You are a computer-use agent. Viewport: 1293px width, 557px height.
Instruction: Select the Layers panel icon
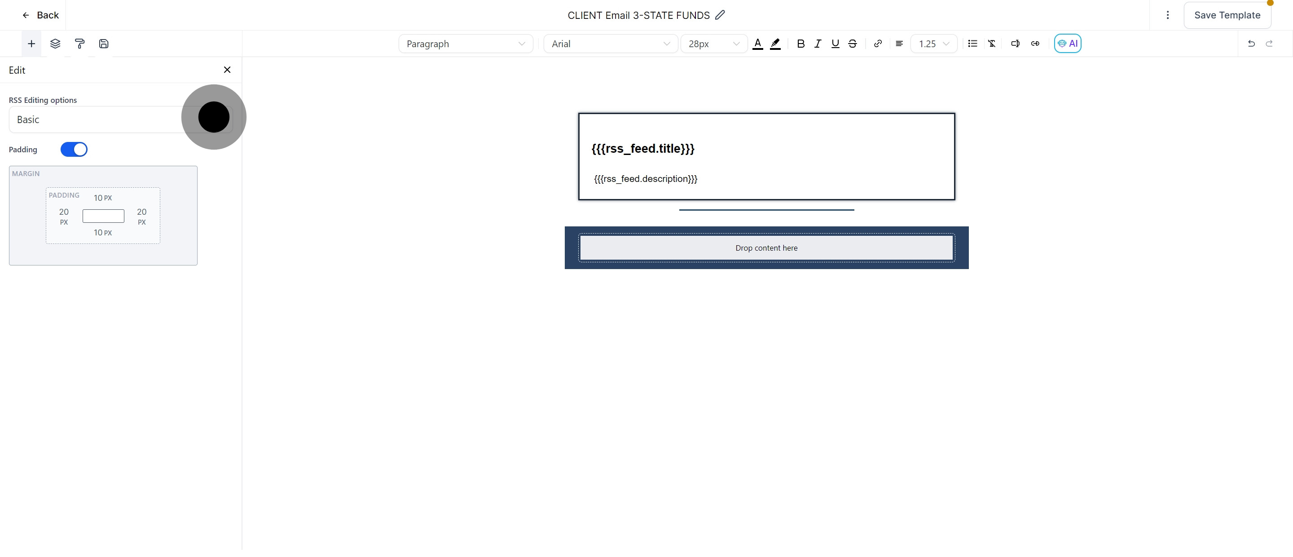[x=55, y=44]
